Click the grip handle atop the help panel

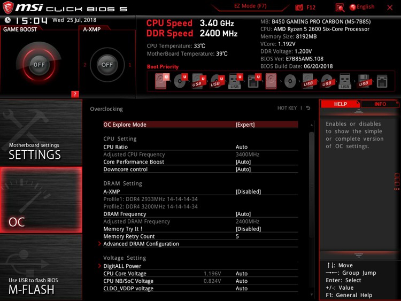(359, 111)
